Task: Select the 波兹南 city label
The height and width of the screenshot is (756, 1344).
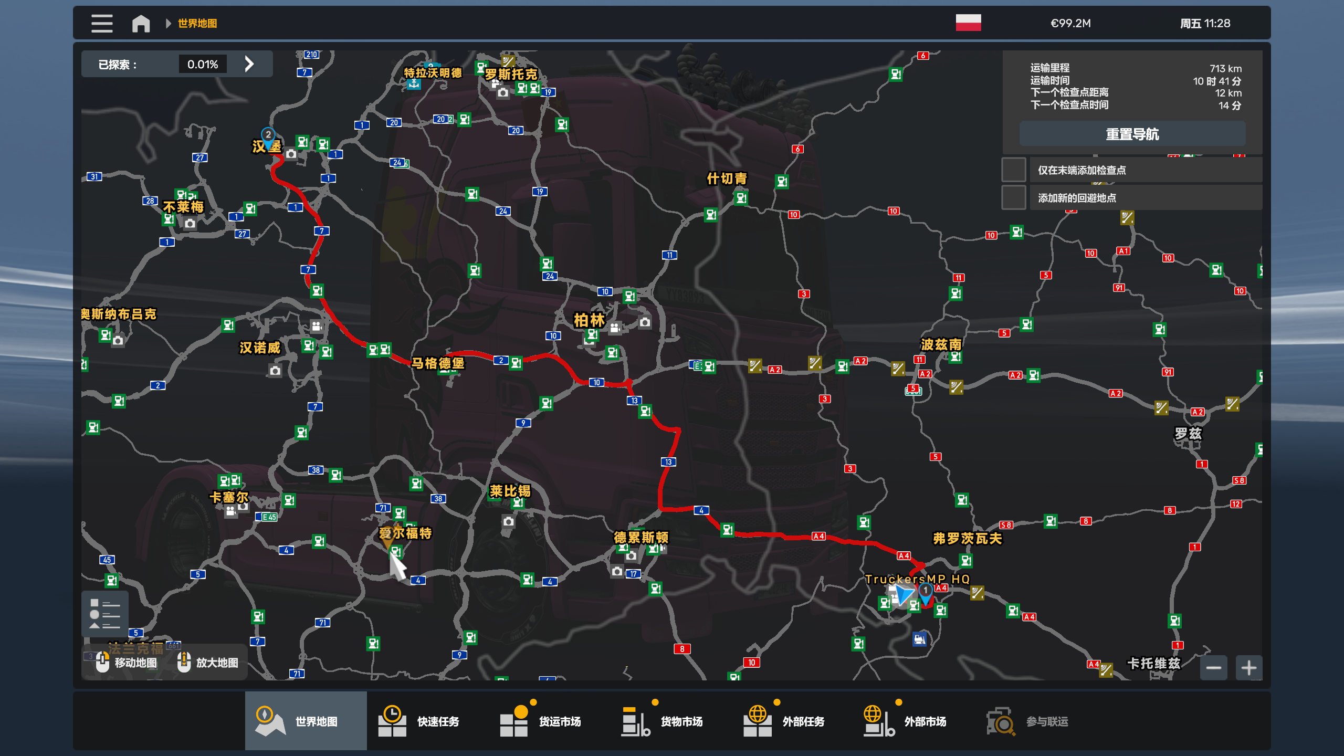Action: coord(941,344)
